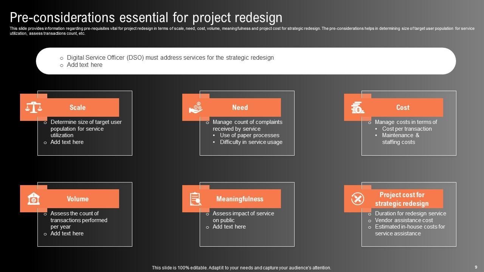This screenshot has height=272, width=484.
Task: Select the hand with gears icon
Action: (195, 107)
